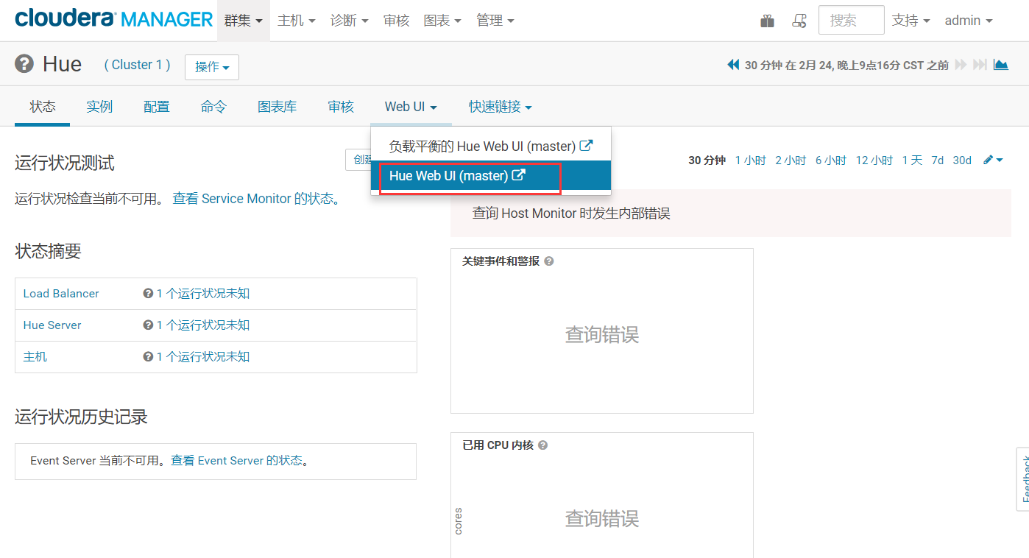Click inside the 搜索 search field
The width and height of the screenshot is (1029, 558).
[852, 21]
